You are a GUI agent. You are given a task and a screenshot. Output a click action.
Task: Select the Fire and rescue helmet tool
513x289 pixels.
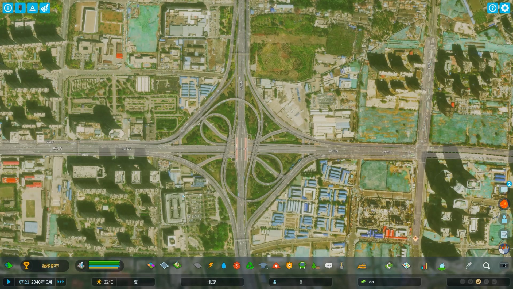click(x=276, y=265)
